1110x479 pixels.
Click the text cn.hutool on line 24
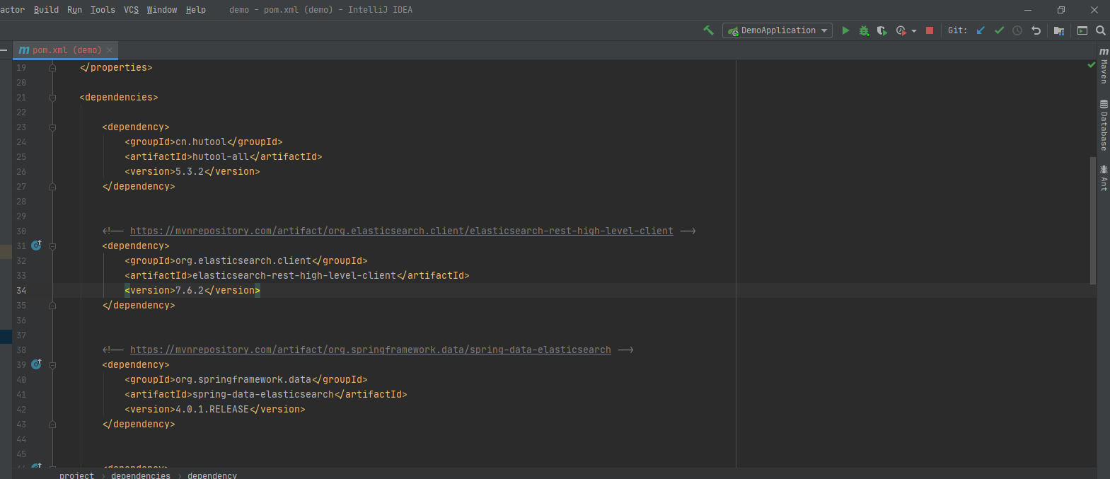(x=201, y=142)
